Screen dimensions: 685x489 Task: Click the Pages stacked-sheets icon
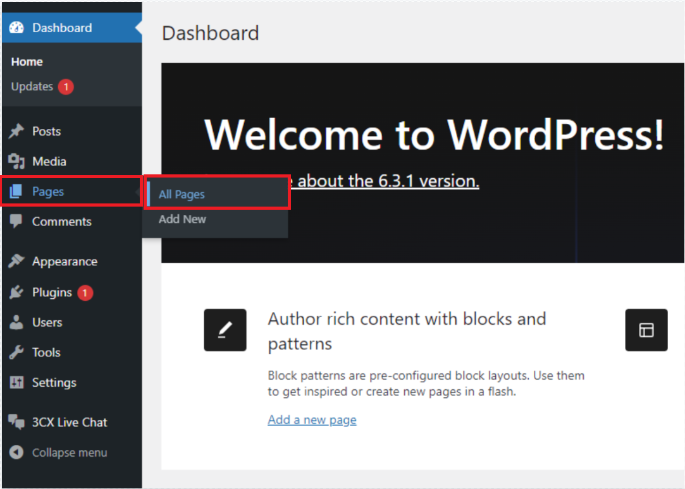16,191
